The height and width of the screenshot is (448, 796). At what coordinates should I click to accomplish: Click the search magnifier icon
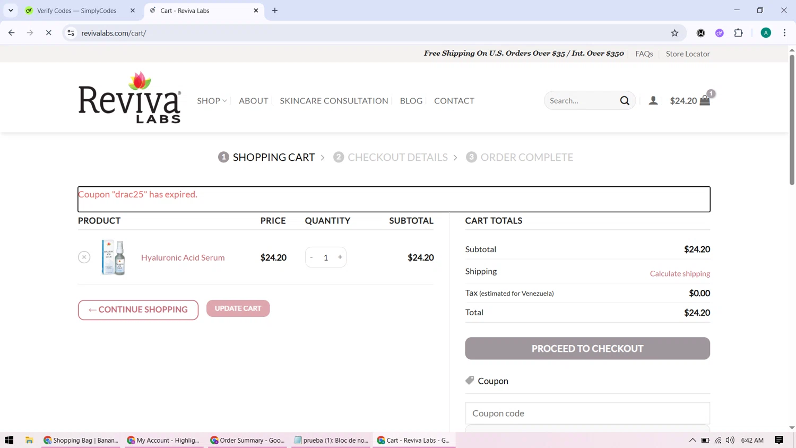point(625,101)
